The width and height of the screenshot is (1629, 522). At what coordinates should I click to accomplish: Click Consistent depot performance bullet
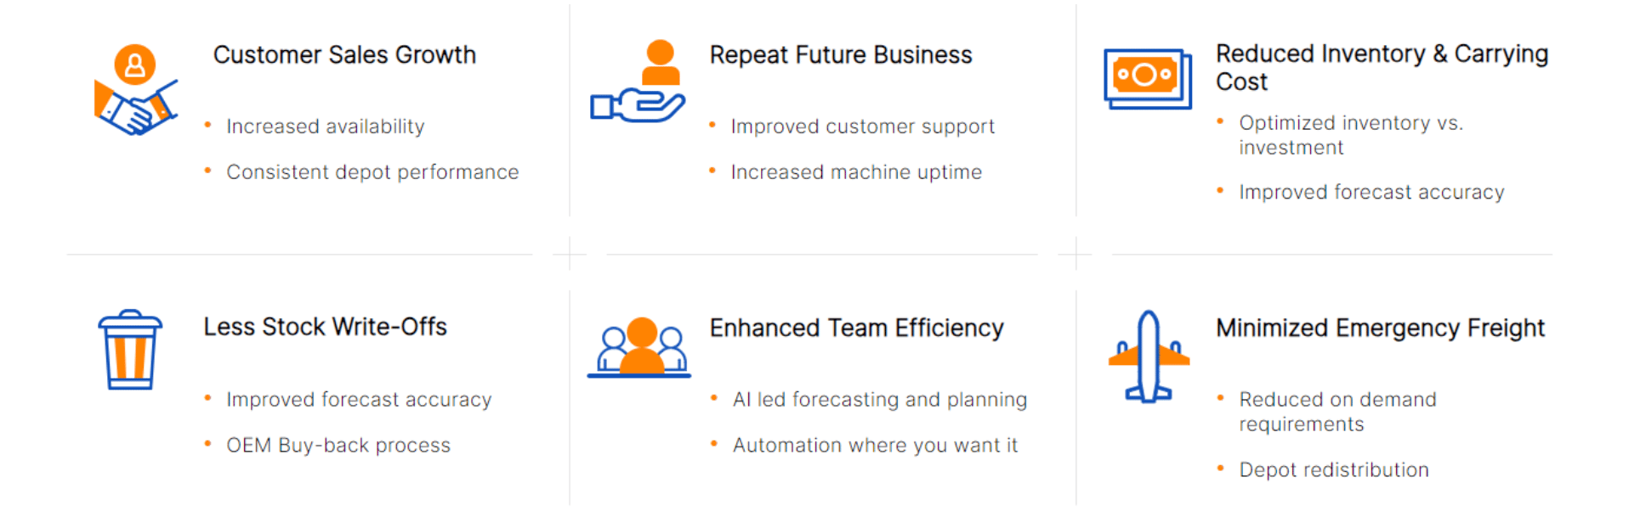pos(372,172)
